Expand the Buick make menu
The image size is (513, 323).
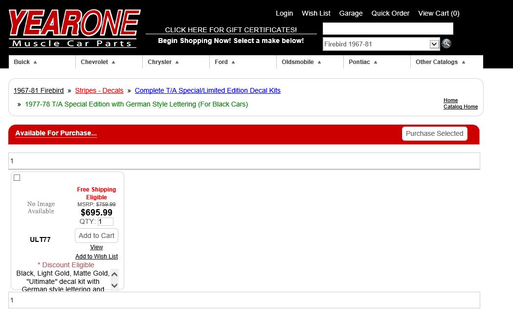(x=25, y=62)
